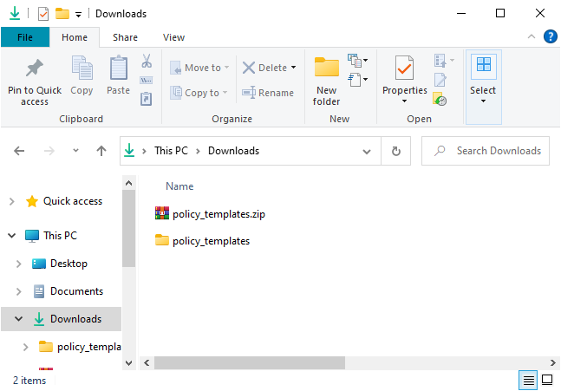The image size is (561, 391).
Task: Click the navigation pane scroll up arrow
Action: pyautogui.click(x=129, y=184)
